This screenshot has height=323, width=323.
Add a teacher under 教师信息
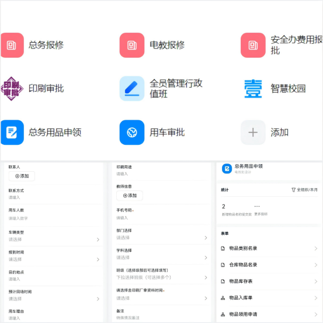[x=130, y=196]
